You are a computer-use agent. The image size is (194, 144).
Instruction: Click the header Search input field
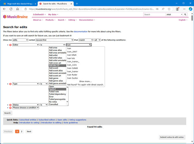tap(155, 14)
